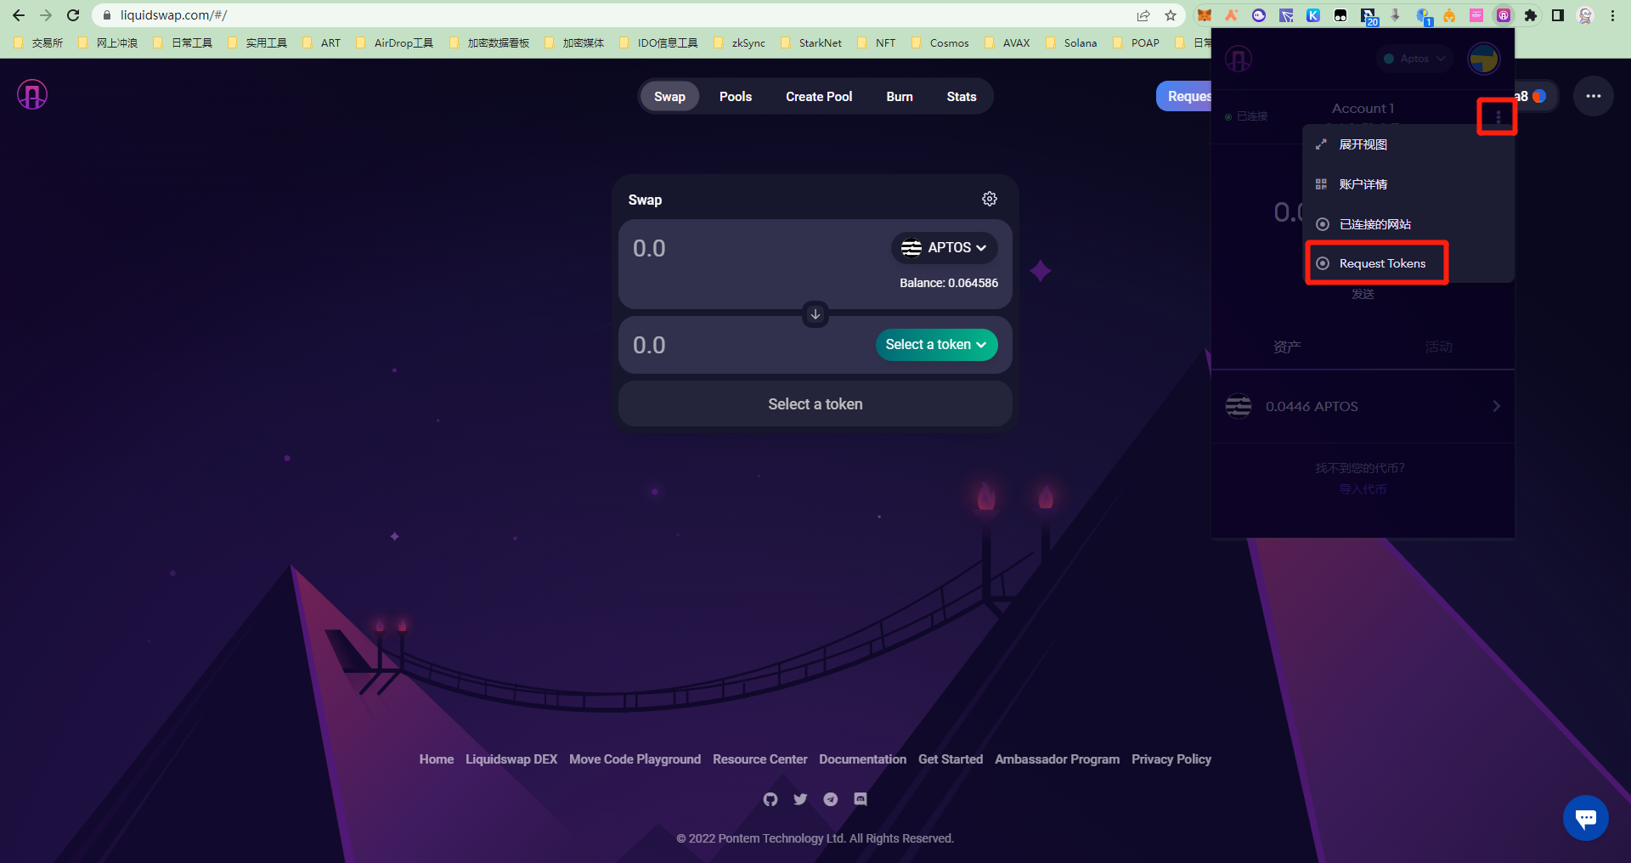This screenshot has width=1631, height=863.
Task: Click the Liquidswap logo at top left
Action: [x=32, y=94]
